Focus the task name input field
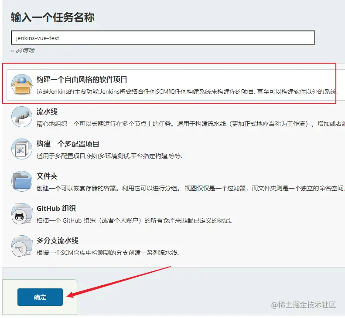 [x=163, y=38]
